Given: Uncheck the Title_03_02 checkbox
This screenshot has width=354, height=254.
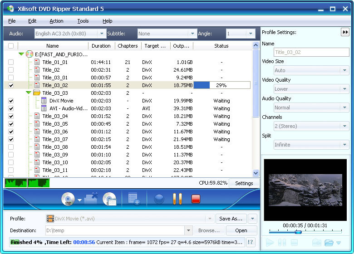Looking at the screenshot, I should coord(11,85).
